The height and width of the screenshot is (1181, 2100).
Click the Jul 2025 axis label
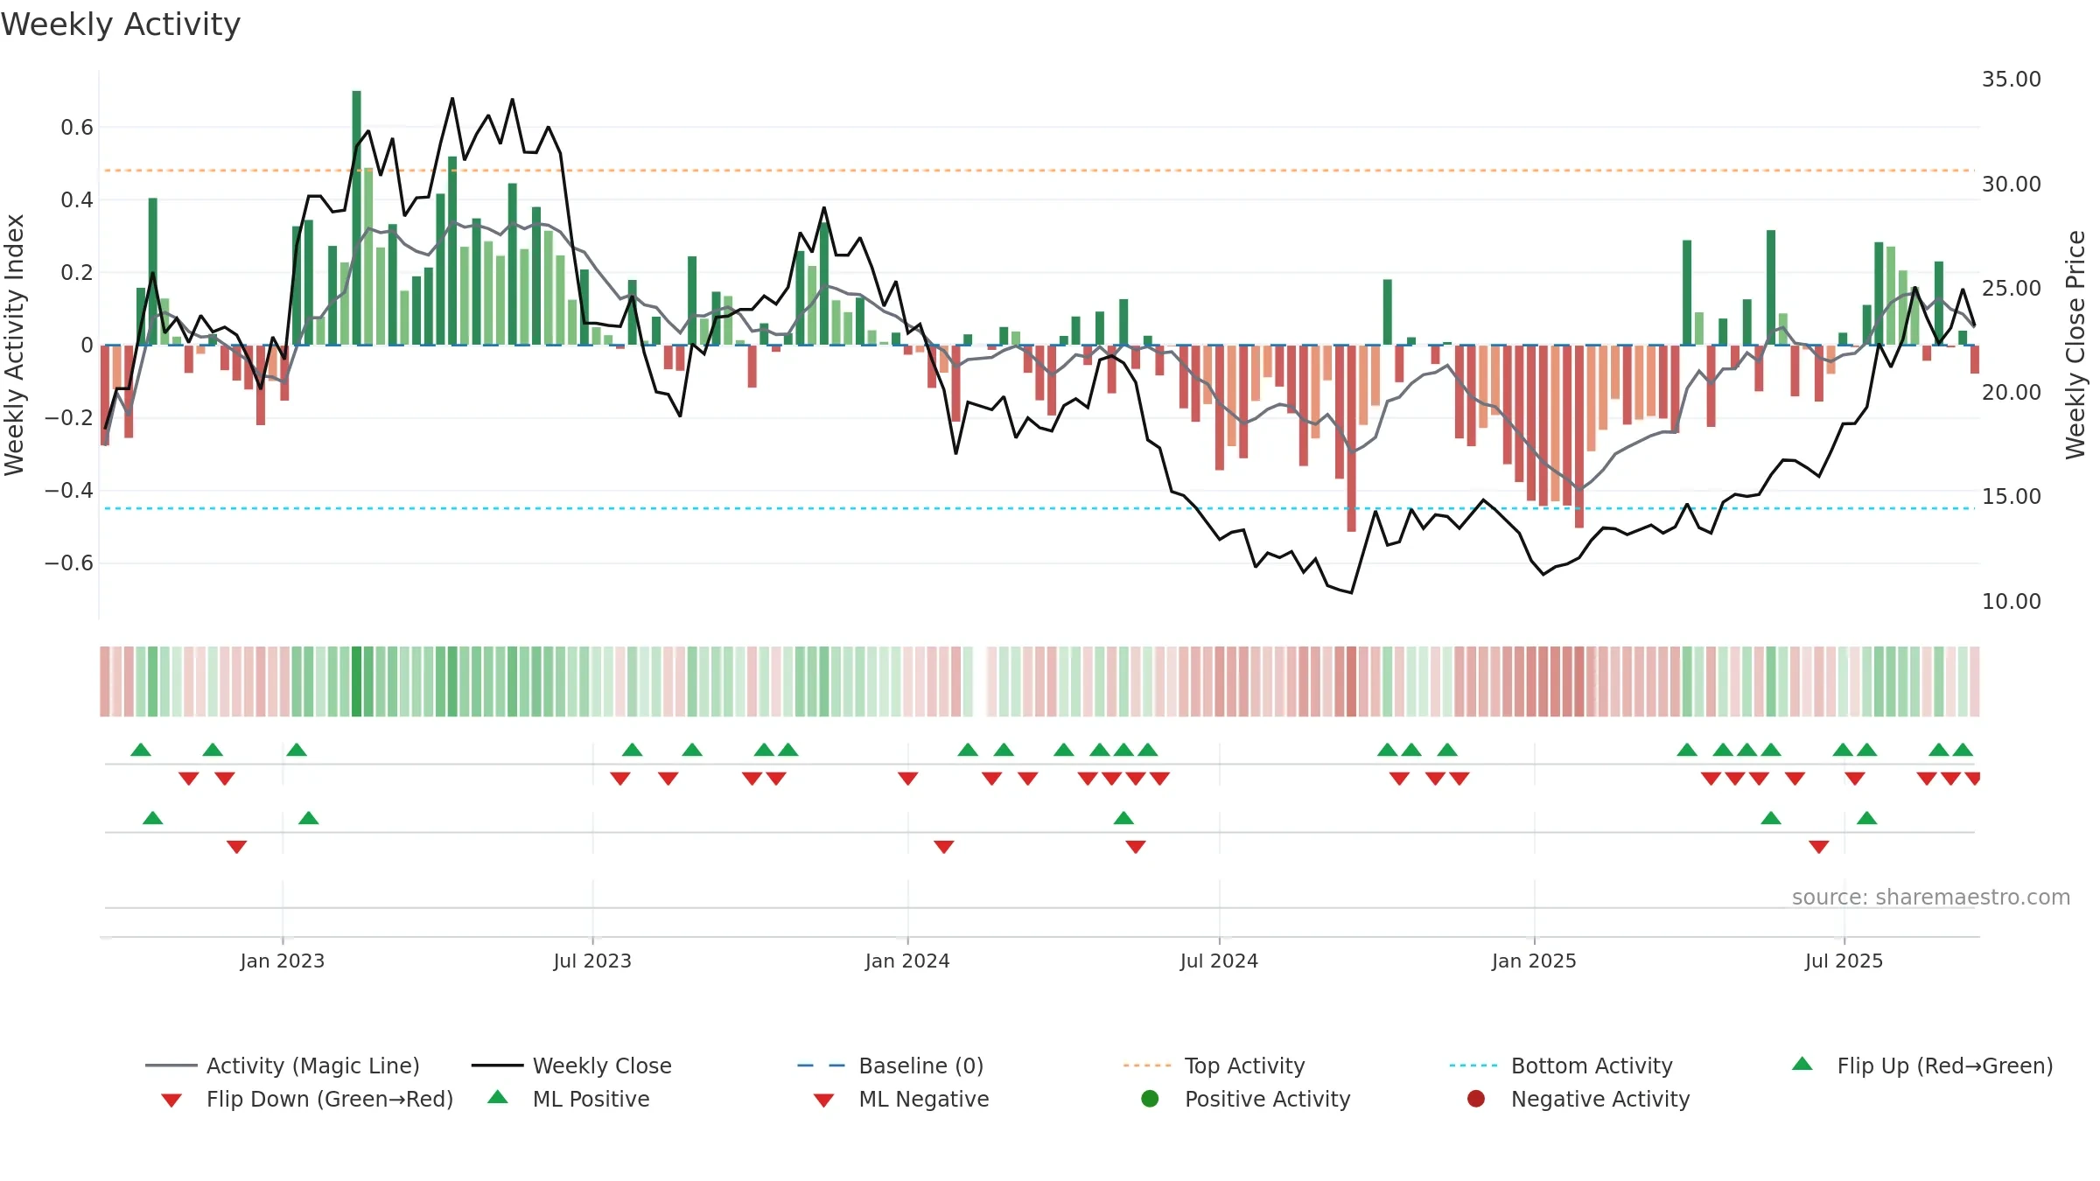[x=1844, y=961]
